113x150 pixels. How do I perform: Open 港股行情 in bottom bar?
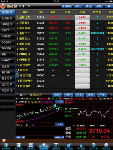click(x=56, y=146)
